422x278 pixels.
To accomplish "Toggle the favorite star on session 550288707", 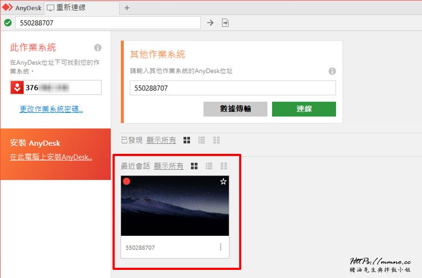I will (x=223, y=182).
